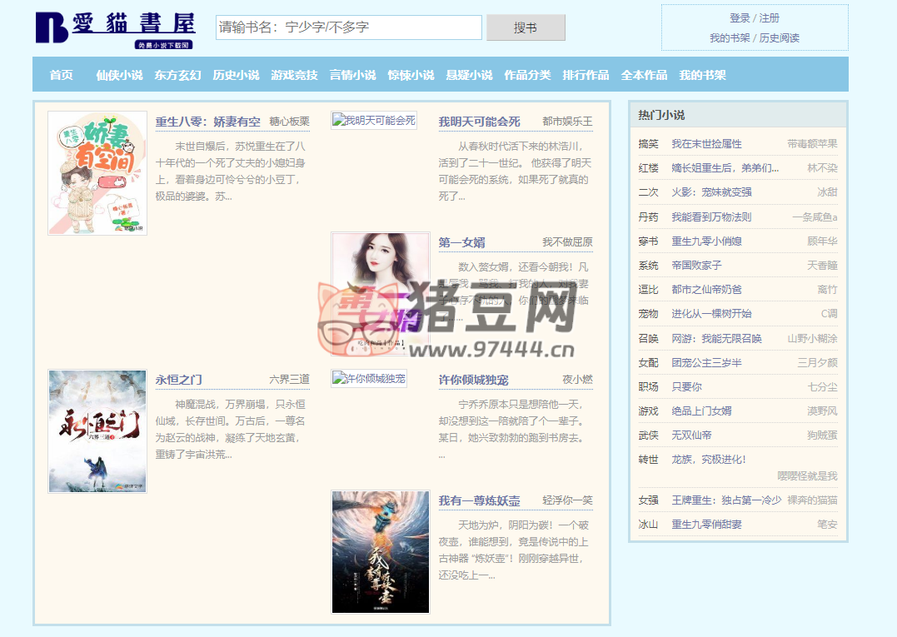Click the broken 我明天可能会死 cover image
The image size is (897, 637).
pyautogui.click(x=374, y=121)
